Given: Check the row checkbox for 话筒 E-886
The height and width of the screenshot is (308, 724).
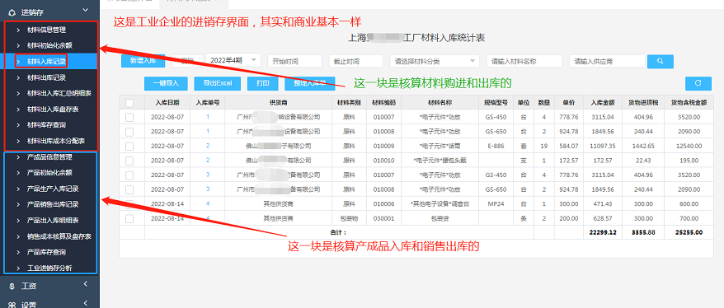Looking at the screenshot, I should 129,146.
